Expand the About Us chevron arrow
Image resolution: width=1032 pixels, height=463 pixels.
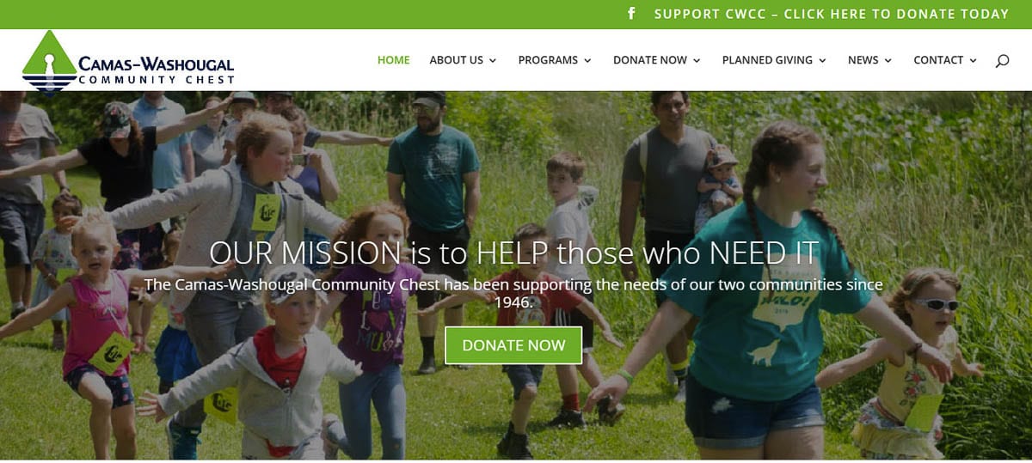493,61
